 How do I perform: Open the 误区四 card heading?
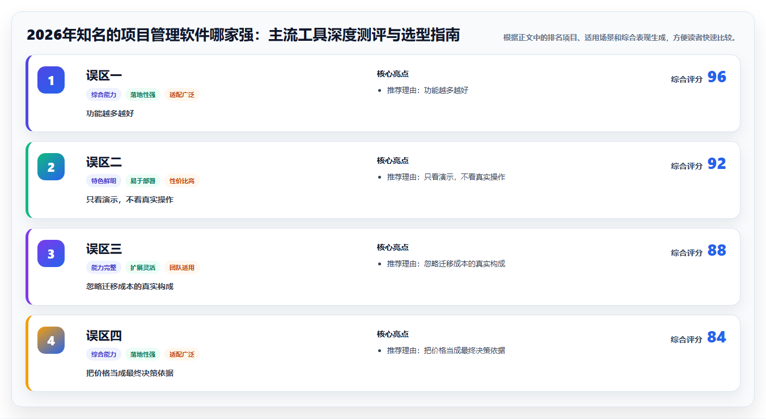[104, 336]
